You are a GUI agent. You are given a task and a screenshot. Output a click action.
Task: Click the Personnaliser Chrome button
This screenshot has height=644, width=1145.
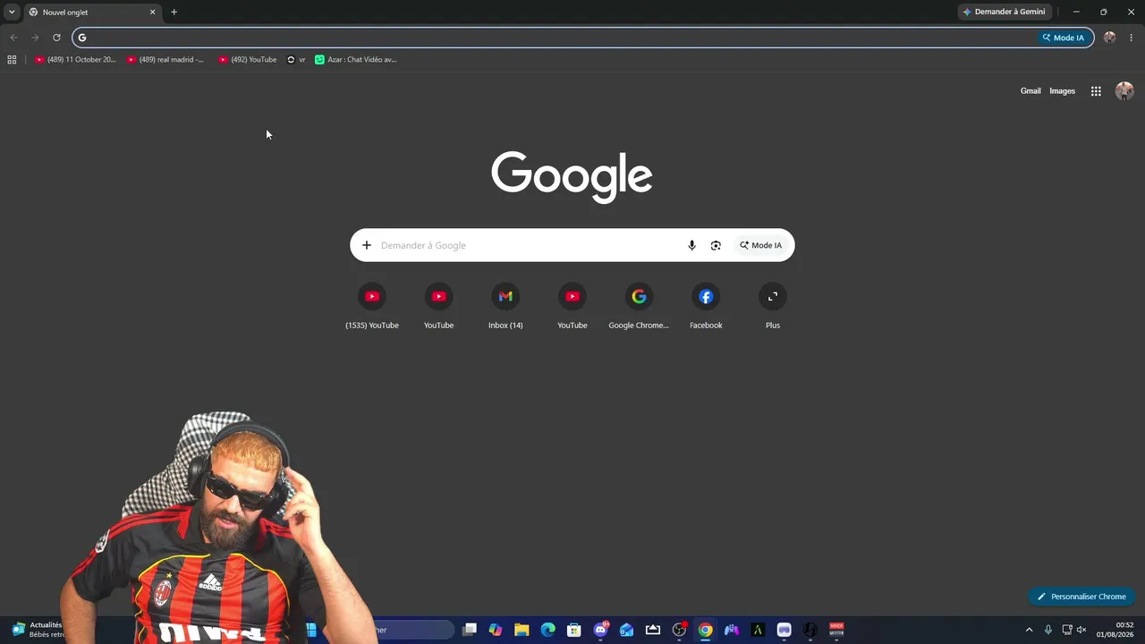tap(1081, 597)
